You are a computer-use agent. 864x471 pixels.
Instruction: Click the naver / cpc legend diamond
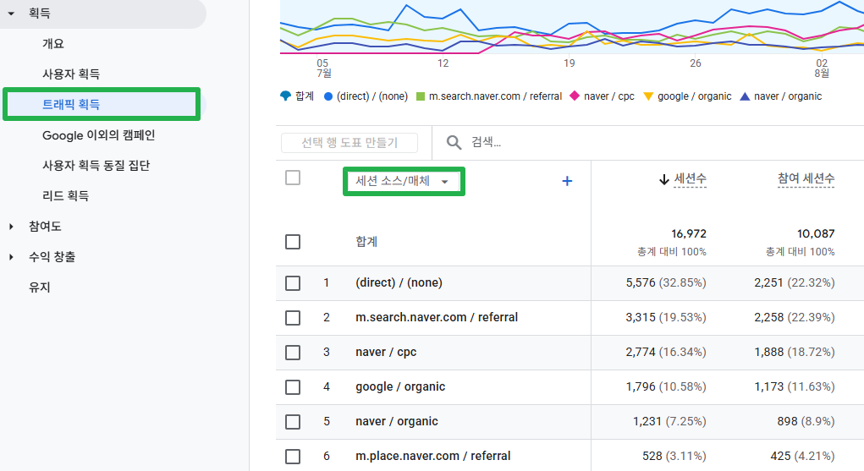[575, 96]
